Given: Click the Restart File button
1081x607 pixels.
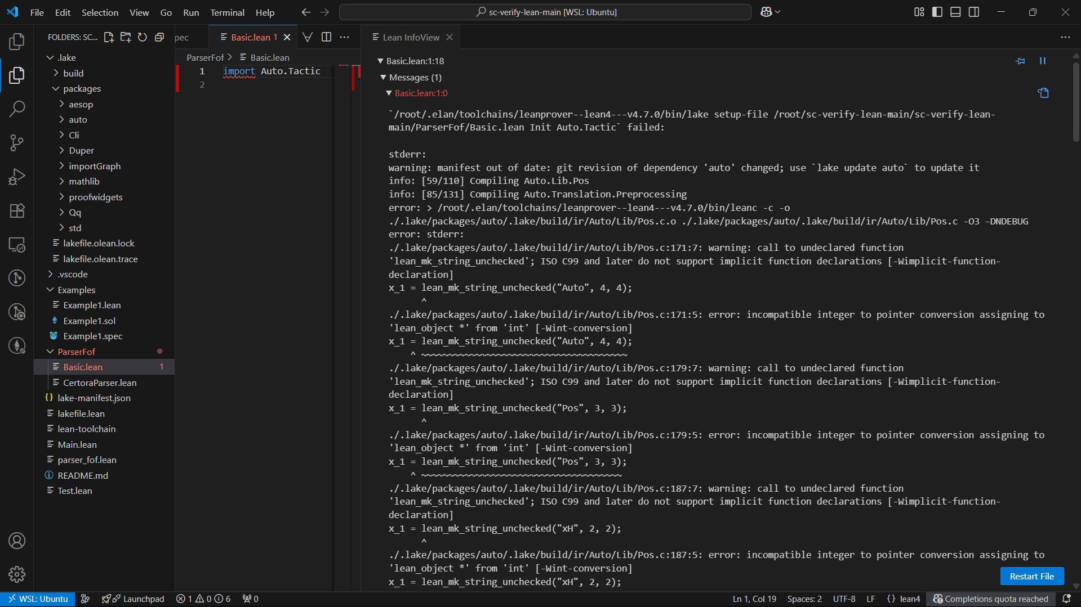Looking at the screenshot, I should coord(1031,576).
